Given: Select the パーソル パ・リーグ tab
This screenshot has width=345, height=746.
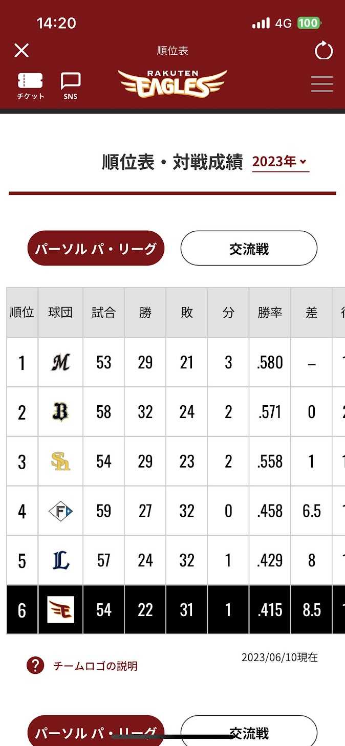Looking at the screenshot, I should [x=96, y=249].
